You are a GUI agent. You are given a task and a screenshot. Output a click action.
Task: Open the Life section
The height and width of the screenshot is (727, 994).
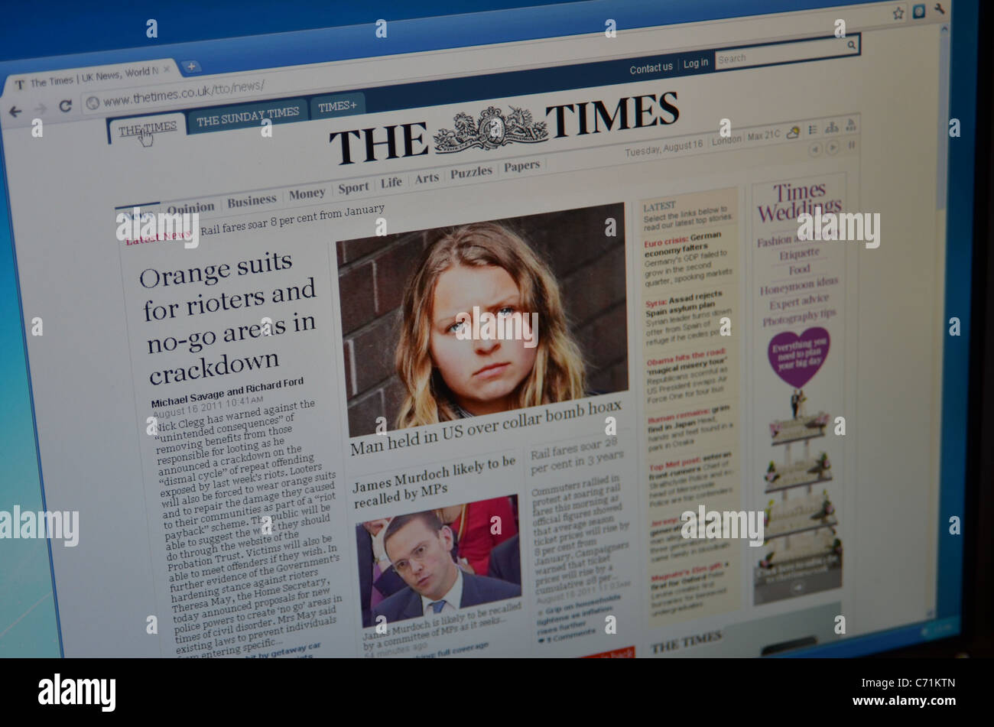pos(391,183)
